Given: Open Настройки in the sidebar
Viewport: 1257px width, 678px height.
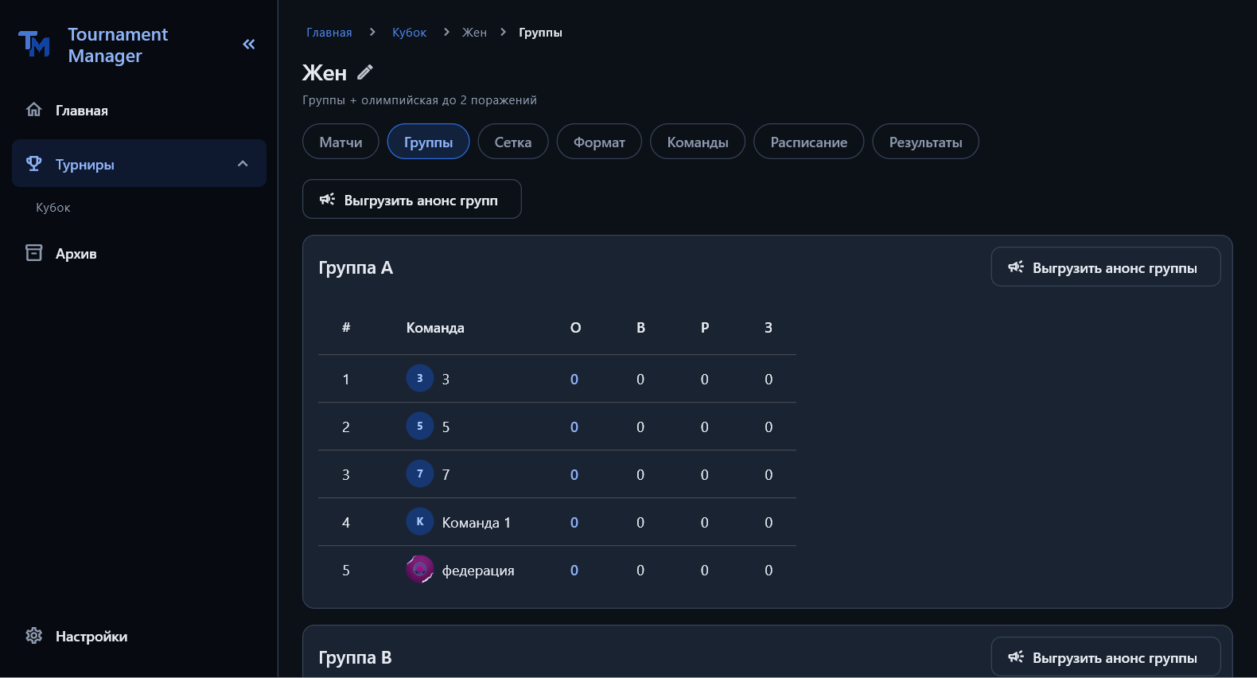Looking at the screenshot, I should (x=139, y=636).
